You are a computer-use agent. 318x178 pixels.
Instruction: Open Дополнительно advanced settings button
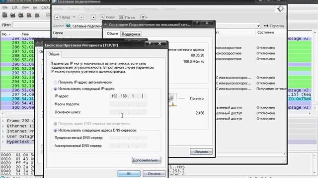pyautogui.click(x=147, y=160)
